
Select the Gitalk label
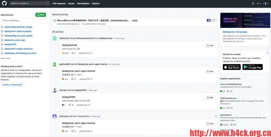tap(135, 21)
